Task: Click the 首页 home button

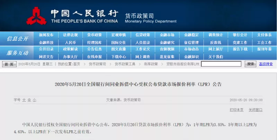Action: [9, 64]
